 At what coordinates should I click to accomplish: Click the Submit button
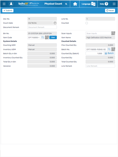tap(8, 11)
